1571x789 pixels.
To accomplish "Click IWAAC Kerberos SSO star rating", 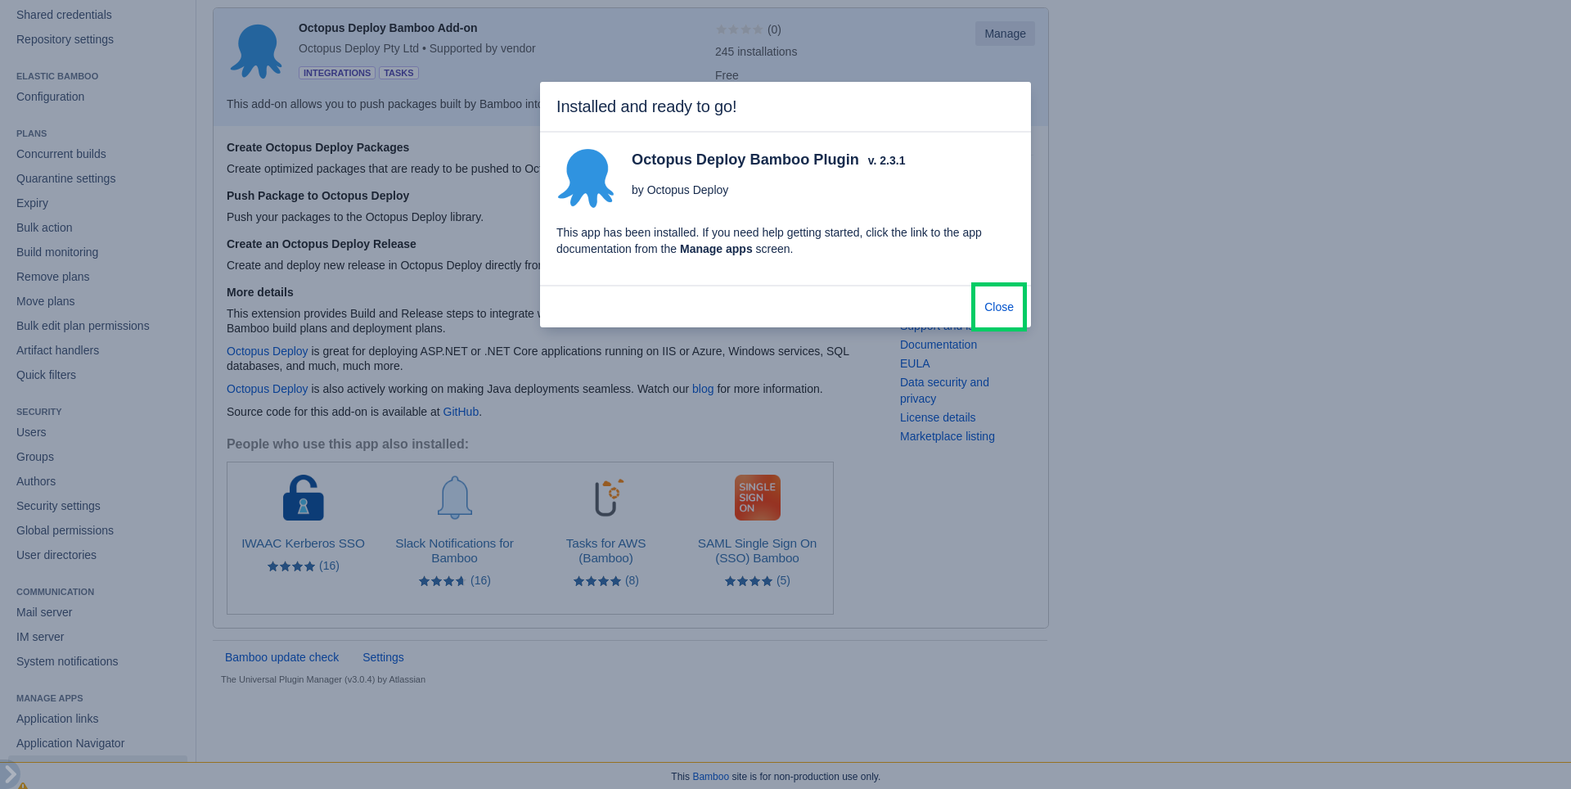I will click(x=291, y=566).
